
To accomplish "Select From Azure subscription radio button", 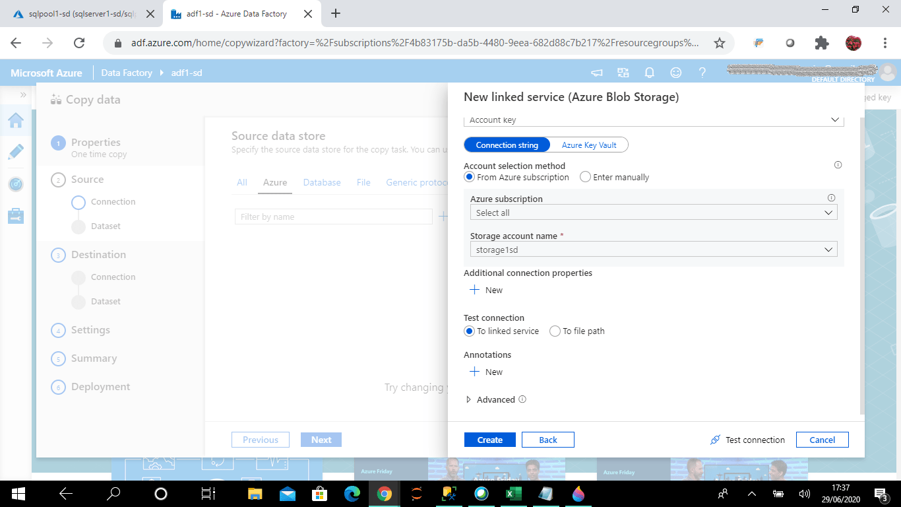I will [x=468, y=177].
